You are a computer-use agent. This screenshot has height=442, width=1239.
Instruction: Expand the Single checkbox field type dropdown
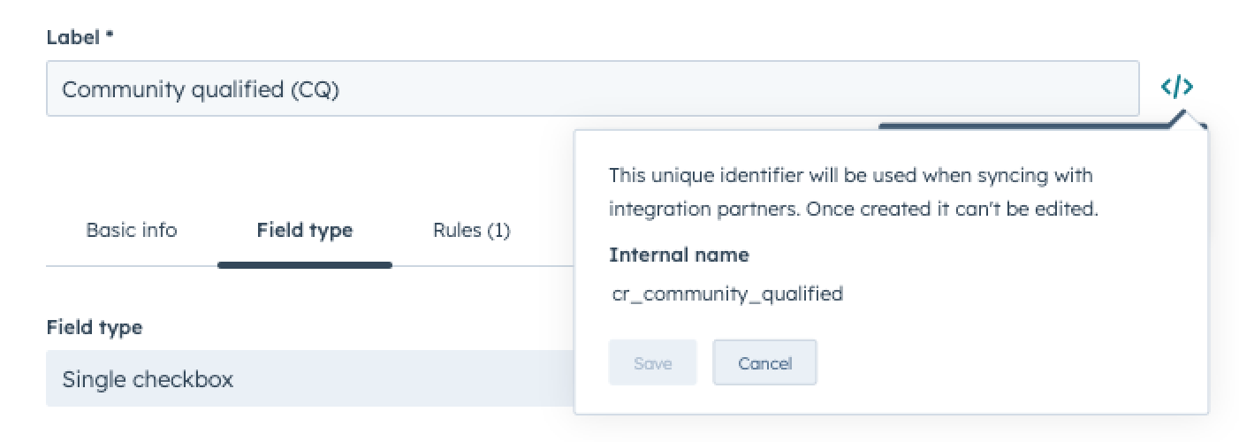(309, 379)
